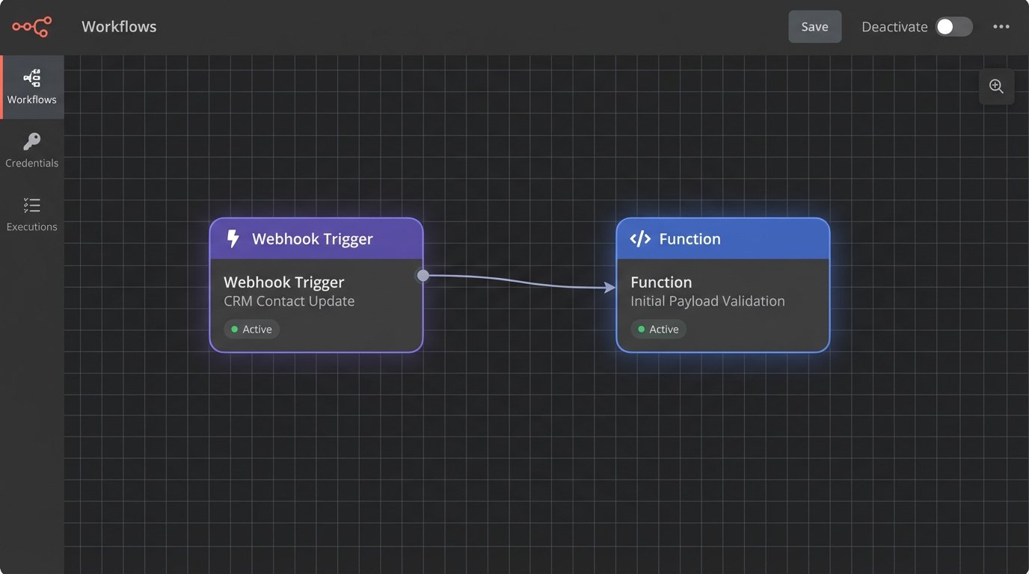Save the current workflow
This screenshot has height=574, width=1029.
coord(814,26)
